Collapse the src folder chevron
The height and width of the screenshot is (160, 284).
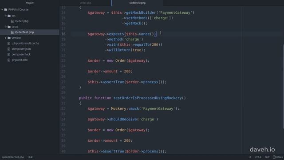coord(6,16)
